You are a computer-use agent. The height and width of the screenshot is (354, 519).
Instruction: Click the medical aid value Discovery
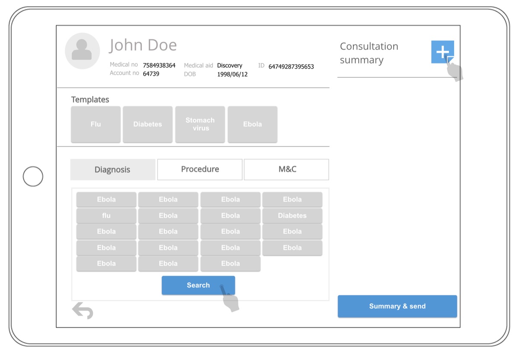coord(230,66)
